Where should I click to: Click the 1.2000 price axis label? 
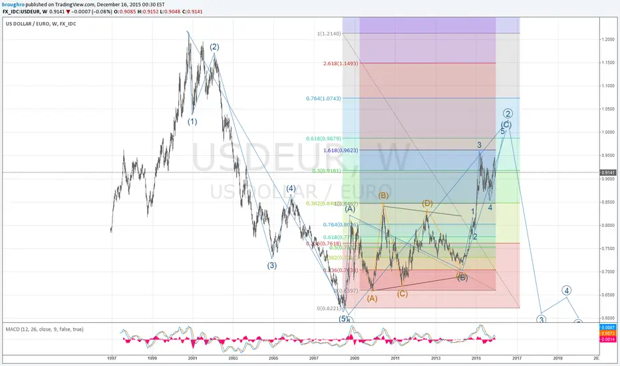(608, 39)
